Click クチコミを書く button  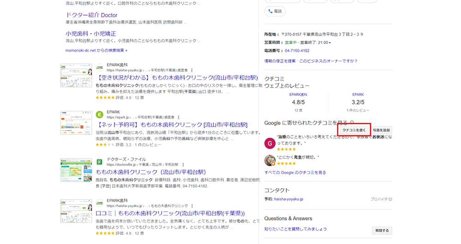tap(354, 130)
